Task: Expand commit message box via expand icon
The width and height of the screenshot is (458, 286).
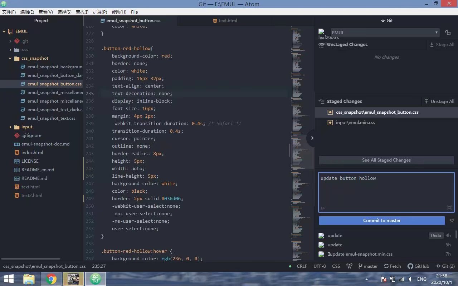Action: tap(449, 208)
